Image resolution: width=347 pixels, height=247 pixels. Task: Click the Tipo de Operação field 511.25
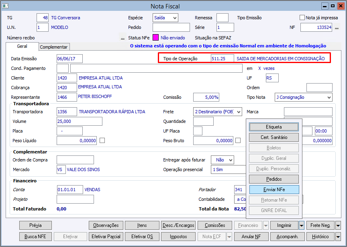click(222, 59)
